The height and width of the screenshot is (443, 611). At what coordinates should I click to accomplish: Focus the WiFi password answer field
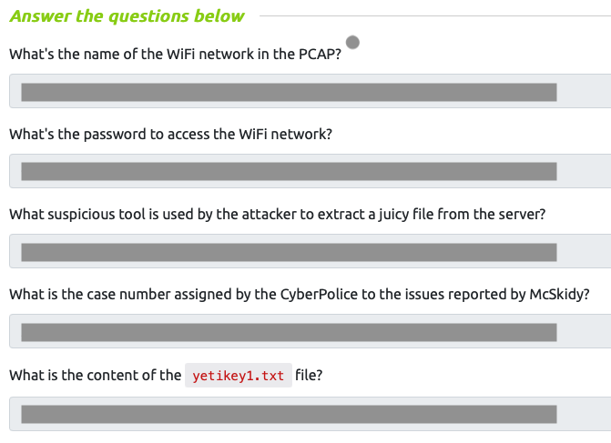pos(311,171)
